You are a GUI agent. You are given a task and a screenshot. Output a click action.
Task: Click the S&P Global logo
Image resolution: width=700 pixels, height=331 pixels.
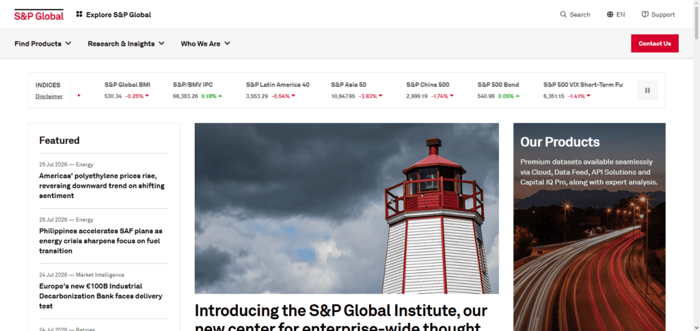[x=39, y=15]
